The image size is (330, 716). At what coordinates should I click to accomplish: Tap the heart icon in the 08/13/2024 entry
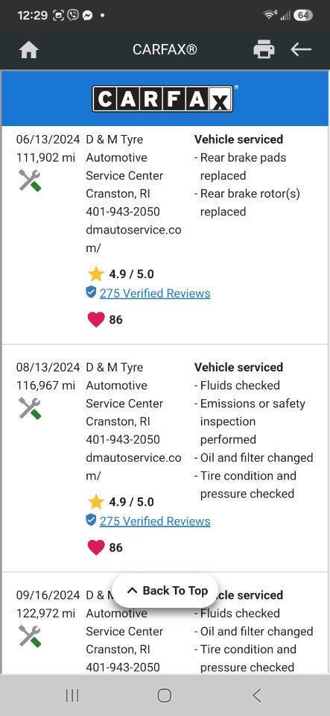[95, 547]
